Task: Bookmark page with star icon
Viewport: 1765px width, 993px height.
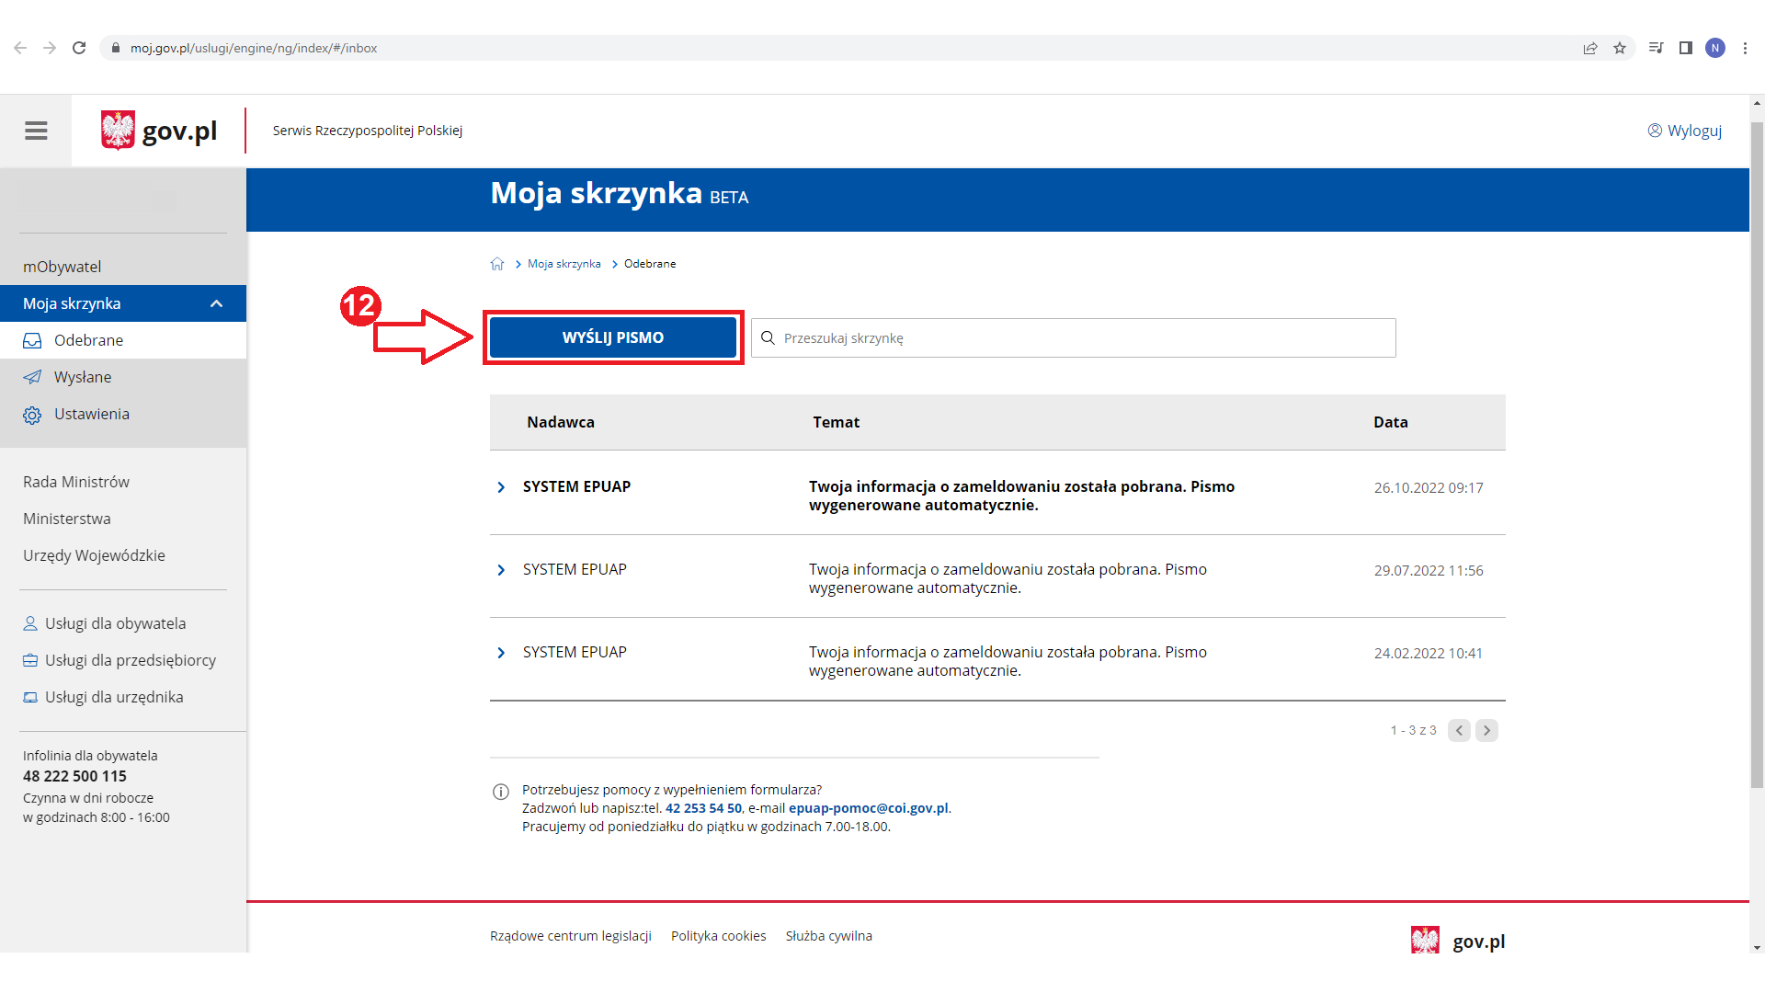Action: (1620, 48)
